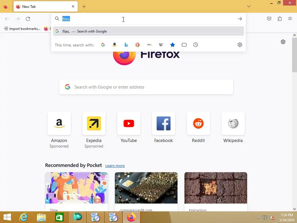Viewport: 297px width, 223px height.
Task: Click the Go arrow in the address bar
Action: click(x=240, y=19)
